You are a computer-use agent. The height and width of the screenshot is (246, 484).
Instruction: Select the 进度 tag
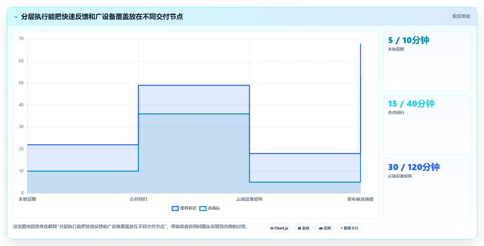click(x=325, y=228)
